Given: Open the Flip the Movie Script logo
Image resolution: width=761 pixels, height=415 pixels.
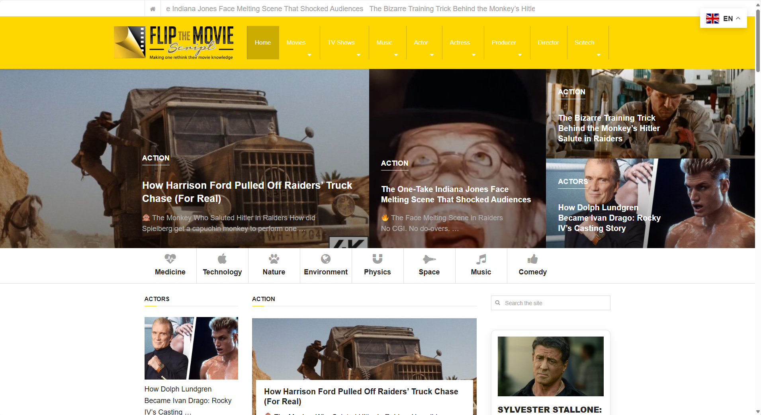Looking at the screenshot, I should (174, 43).
